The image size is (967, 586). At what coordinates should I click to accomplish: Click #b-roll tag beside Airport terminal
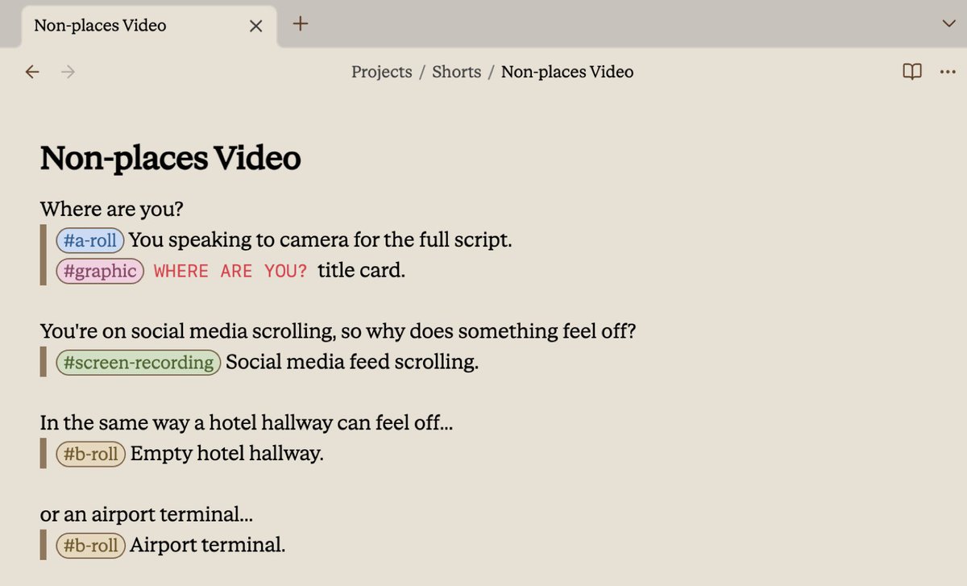pyautogui.click(x=91, y=546)
